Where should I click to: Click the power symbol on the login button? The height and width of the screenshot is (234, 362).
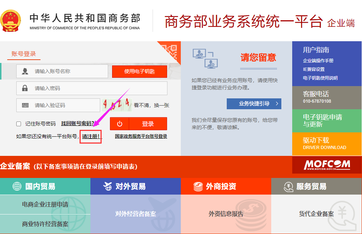[x=119, y=123]
